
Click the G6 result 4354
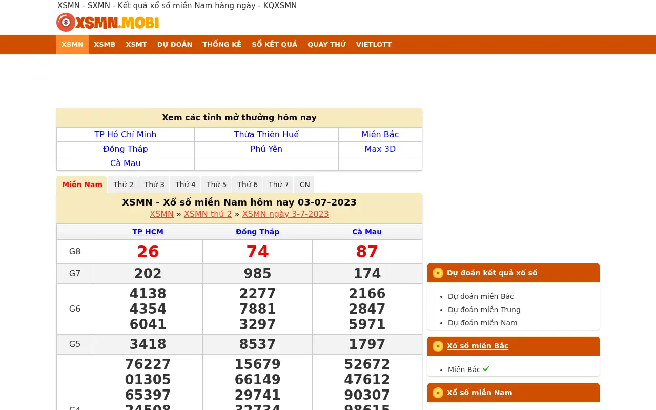pyautogui.click(x=148, y=309)
